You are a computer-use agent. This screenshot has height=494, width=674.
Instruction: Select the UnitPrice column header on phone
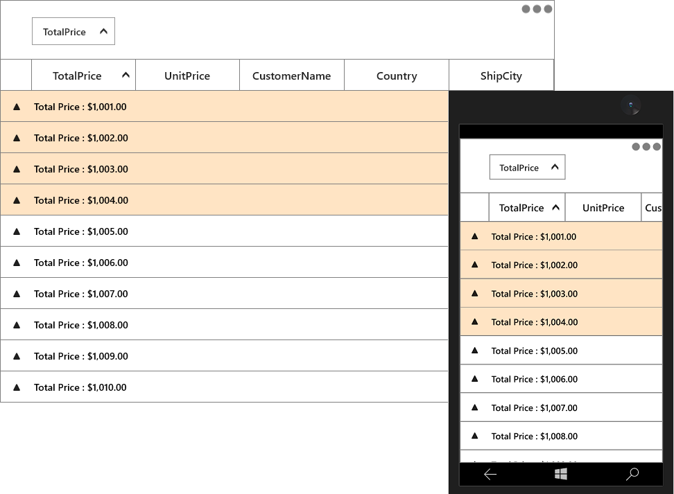coord(603,207)
